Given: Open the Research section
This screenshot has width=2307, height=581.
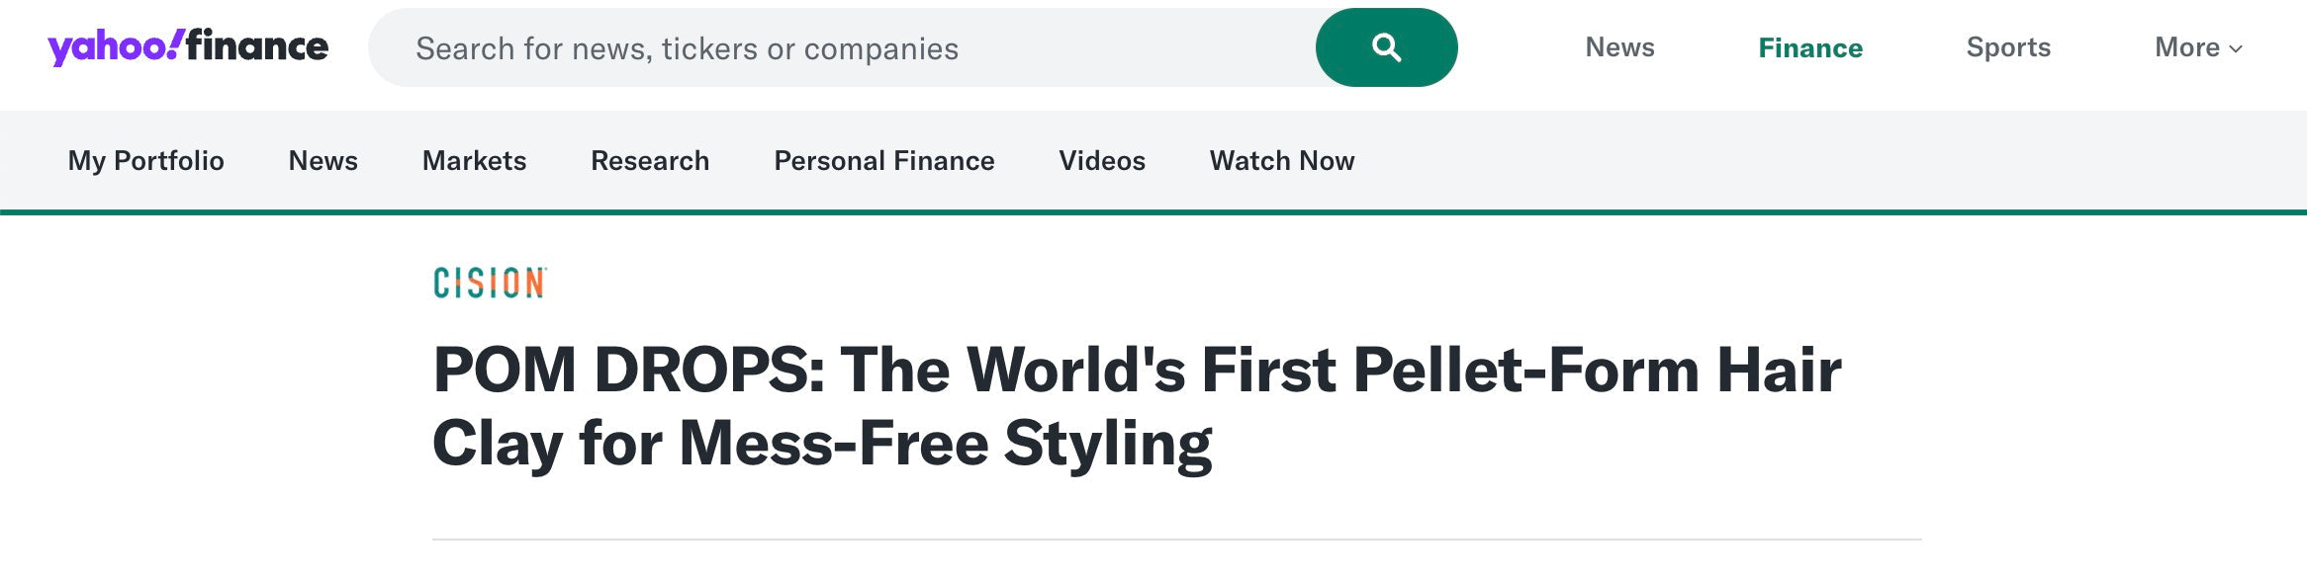Looking at the screenshot, I should 649,160.
